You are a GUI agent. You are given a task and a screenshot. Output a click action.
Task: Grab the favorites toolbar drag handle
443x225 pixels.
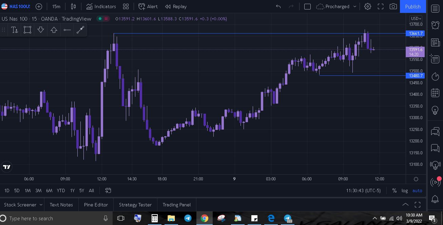point(3,30)
